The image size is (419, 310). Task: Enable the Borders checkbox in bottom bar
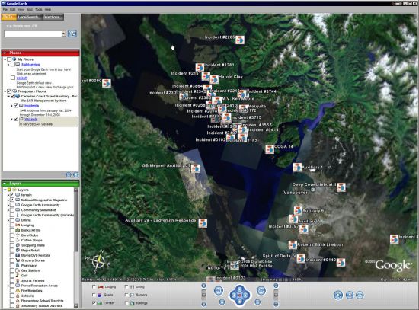tap(126, 295)
